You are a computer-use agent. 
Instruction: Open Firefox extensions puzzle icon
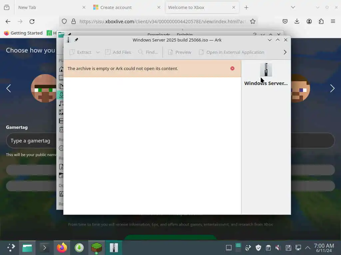[x=321, y=22]
